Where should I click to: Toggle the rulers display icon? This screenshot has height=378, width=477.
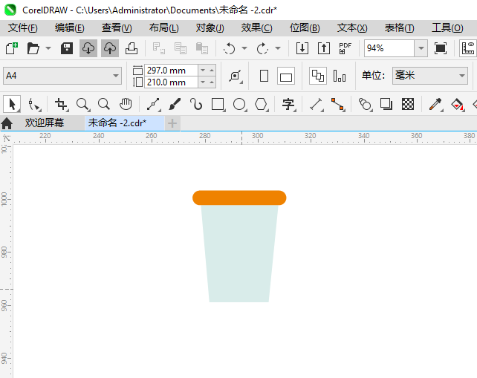(x=468, y=48)
